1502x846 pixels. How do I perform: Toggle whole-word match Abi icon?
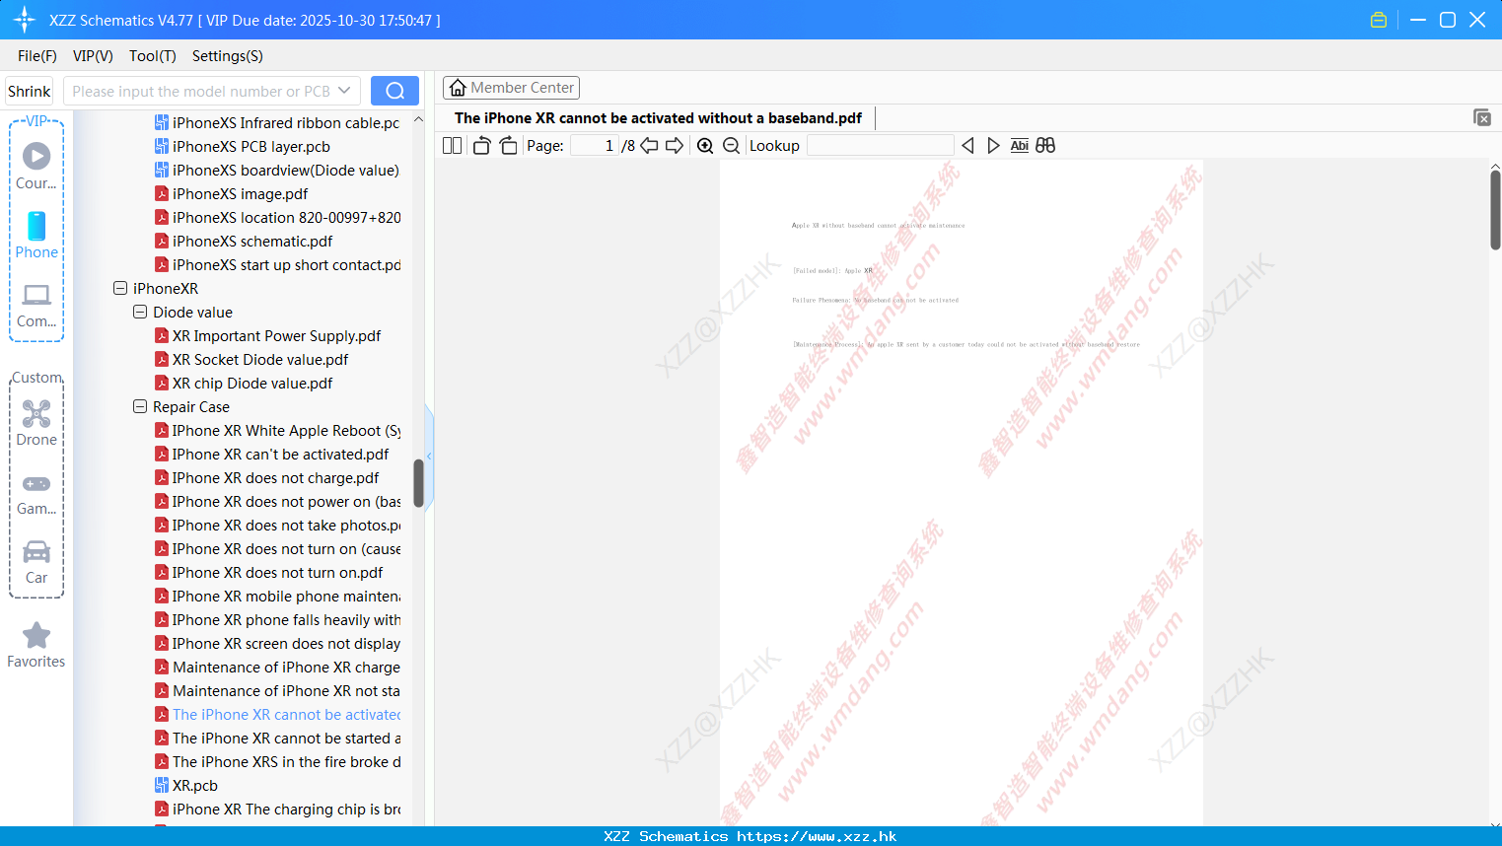[1019, 145]
